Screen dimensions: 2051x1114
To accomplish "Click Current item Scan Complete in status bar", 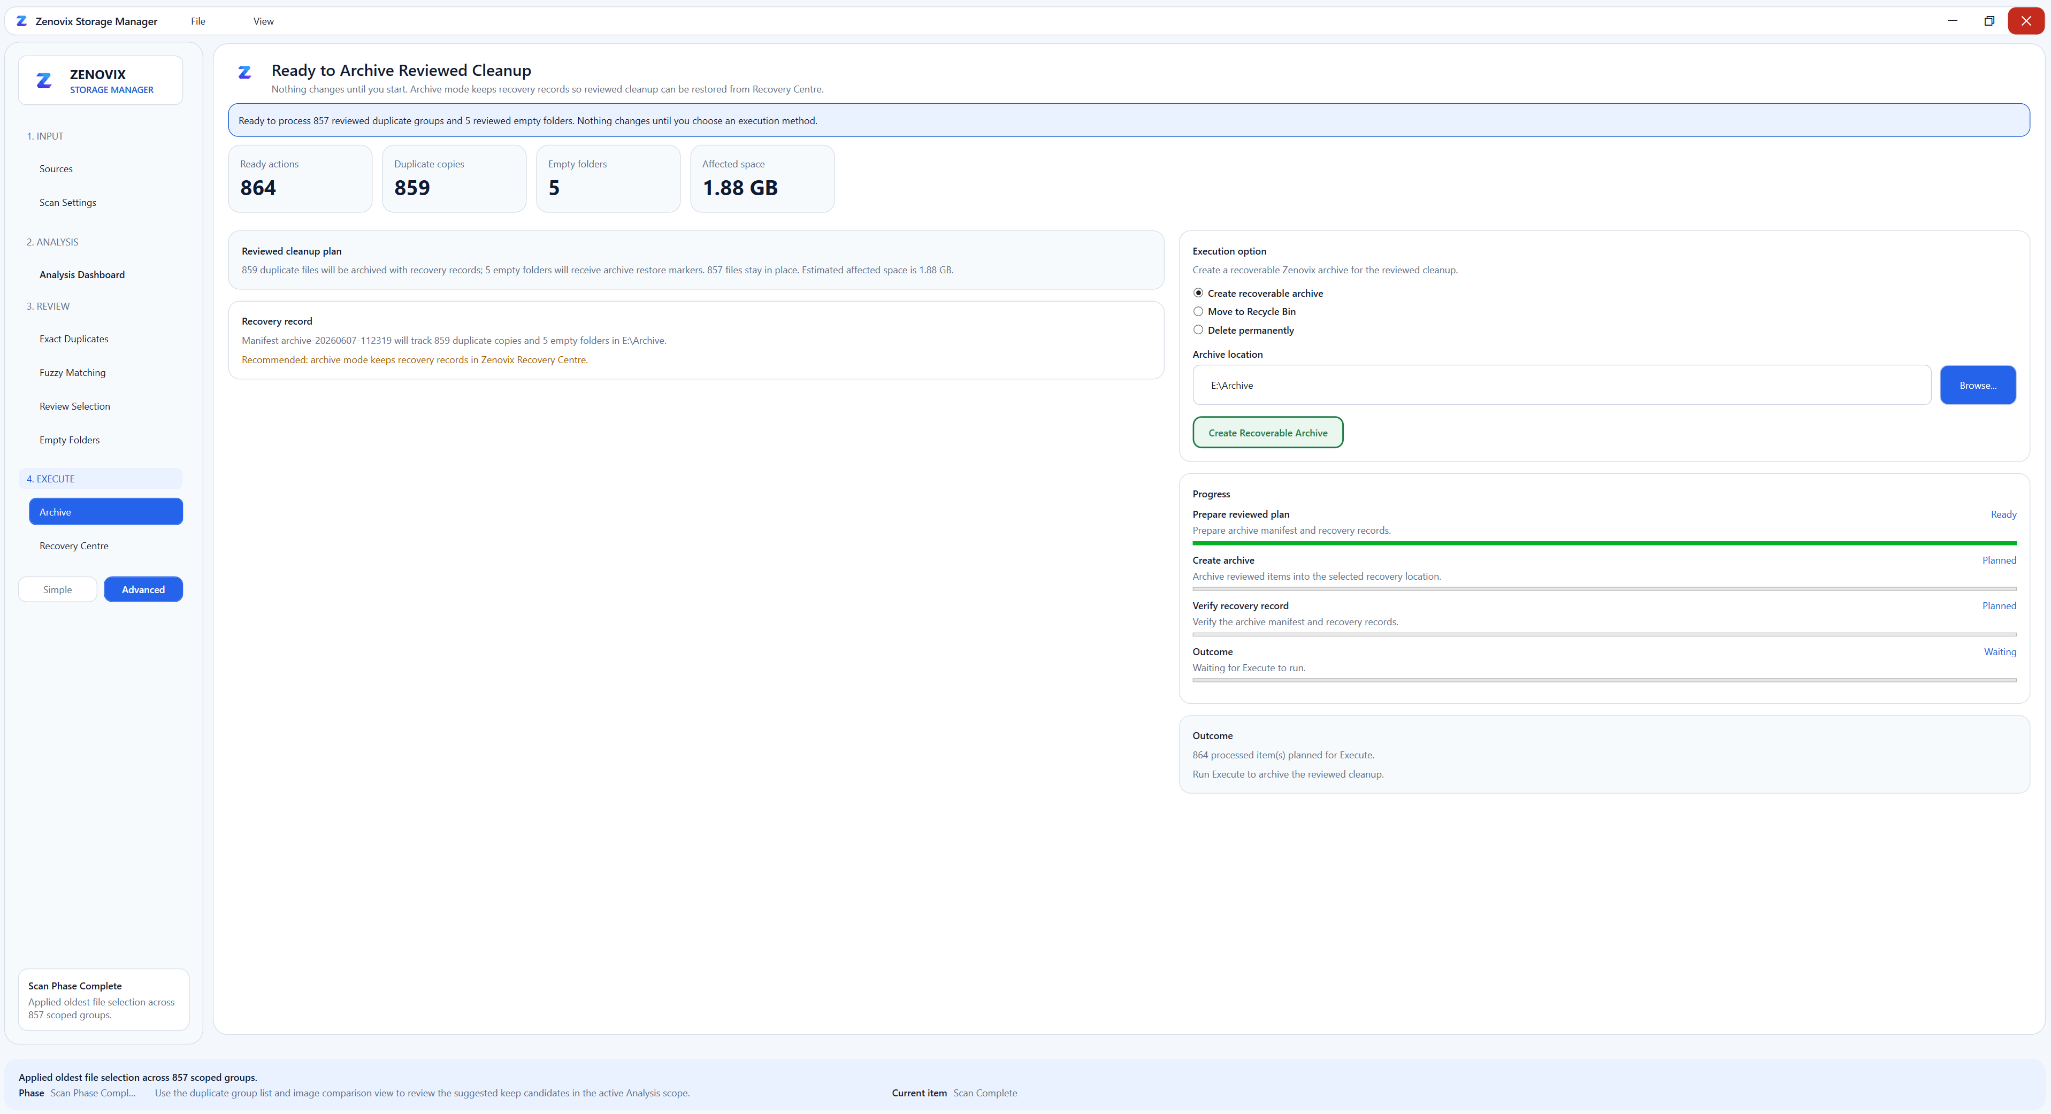I will 955,1093.
